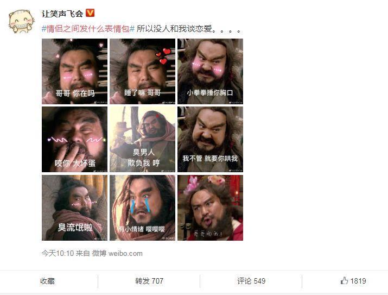Screen dimensions: 388x295
Task: Open thumbnail captioned 咬你 大坏蛋
Action: point(74,140)
